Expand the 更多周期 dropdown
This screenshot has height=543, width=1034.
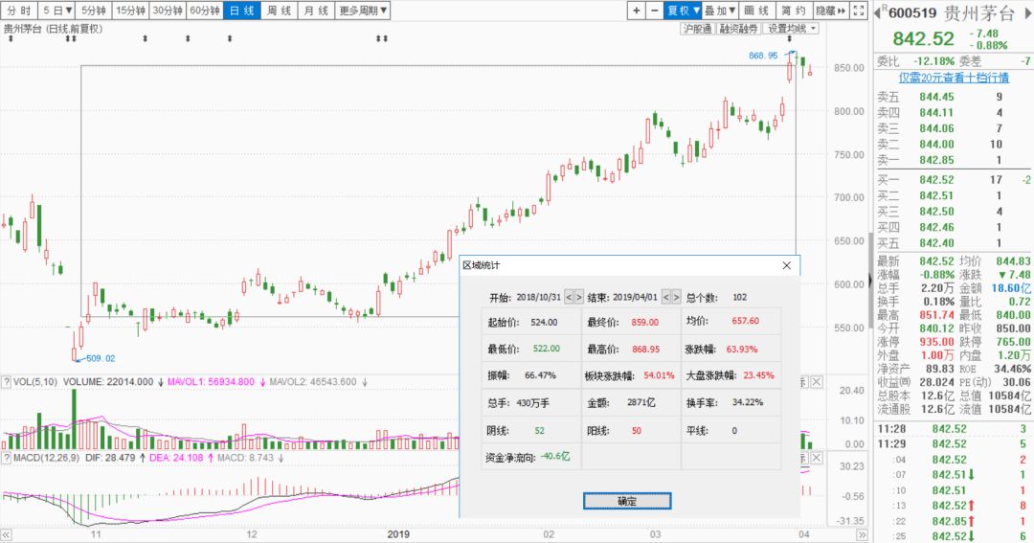tap(364, 11)
